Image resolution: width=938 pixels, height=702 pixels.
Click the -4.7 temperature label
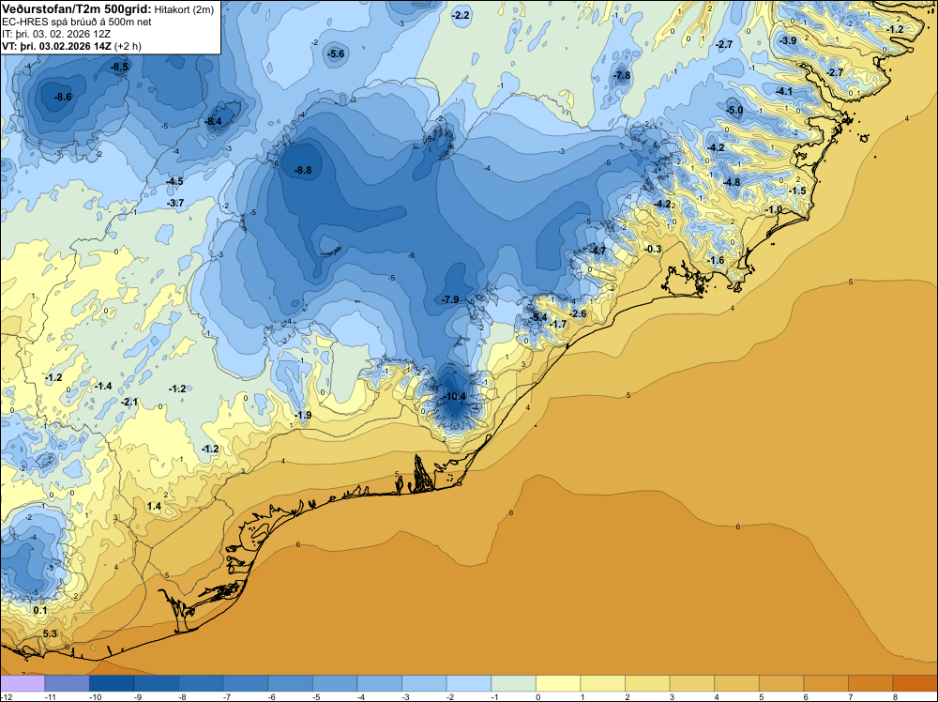(598, 251)
